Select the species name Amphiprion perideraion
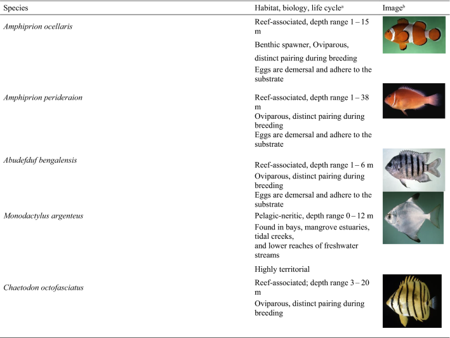Viewport: 450px width, 338px height. coord(43,98)
